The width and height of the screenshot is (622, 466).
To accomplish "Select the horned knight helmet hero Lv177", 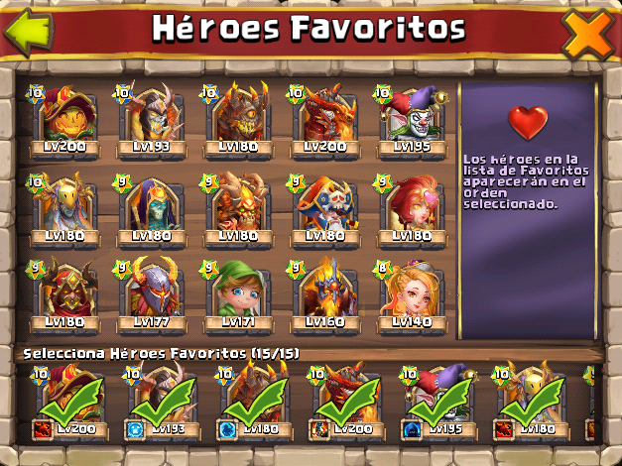I will [152, 297].
